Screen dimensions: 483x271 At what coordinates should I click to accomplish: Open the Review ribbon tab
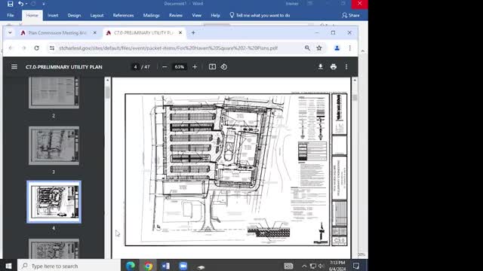[x=176, y=15]
